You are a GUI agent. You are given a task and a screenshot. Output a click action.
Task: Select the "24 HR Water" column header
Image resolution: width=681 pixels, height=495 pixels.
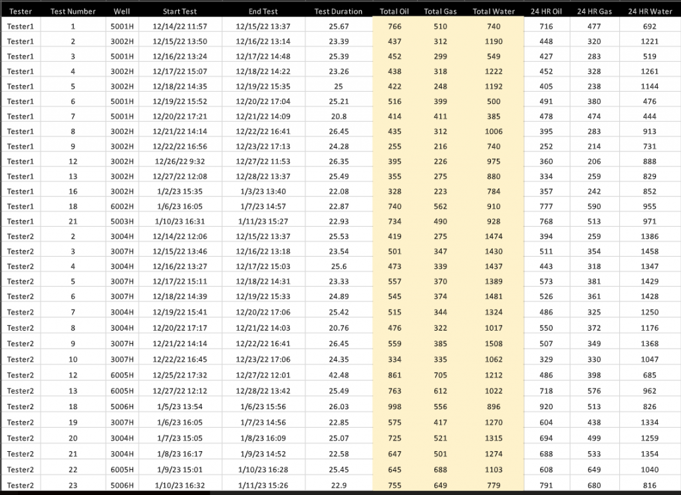pyautogui.click(x=650, y=11)
